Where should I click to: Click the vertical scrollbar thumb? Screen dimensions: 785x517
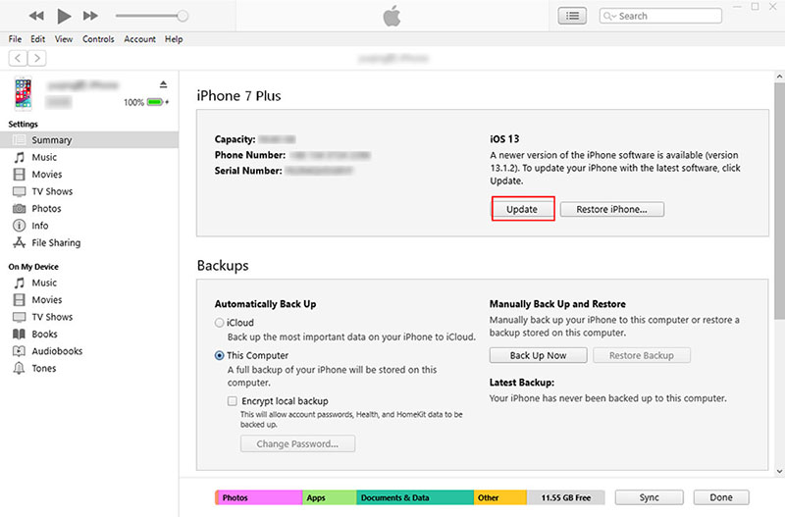pos(779,200)
